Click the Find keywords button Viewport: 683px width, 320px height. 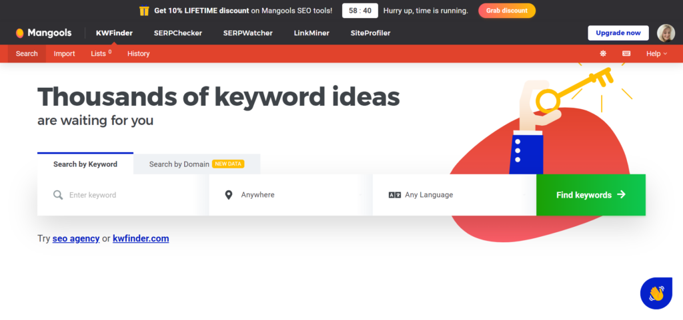[x=591, y=195]
